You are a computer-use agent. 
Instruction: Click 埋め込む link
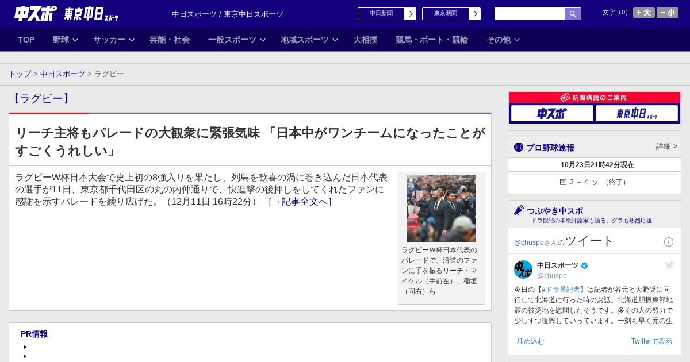[x=530, y=341]
